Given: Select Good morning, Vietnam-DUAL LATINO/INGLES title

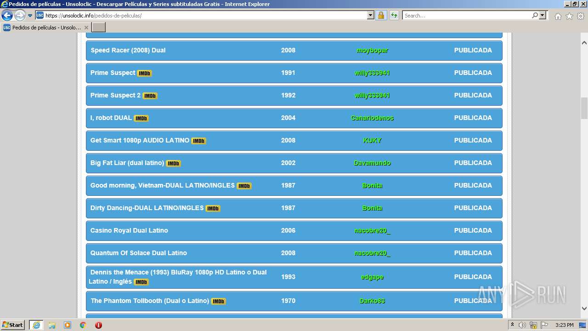Looking at the screenshot, I should [163, 185].
